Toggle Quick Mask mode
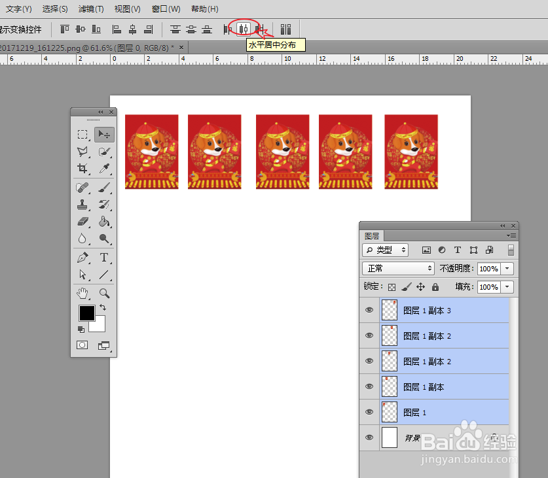548x478 pixels. click(82, 345)
